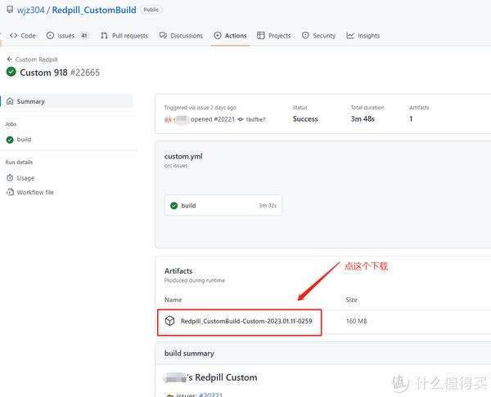This screenshot has height=397, width=491.
Task: Select Summary in the sidebar
Action: (68, 101)
